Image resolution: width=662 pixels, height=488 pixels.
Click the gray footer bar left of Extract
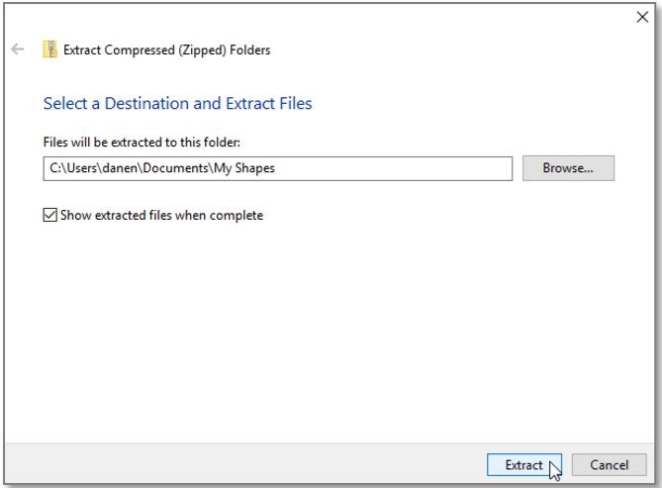click(x=247, y=464)
